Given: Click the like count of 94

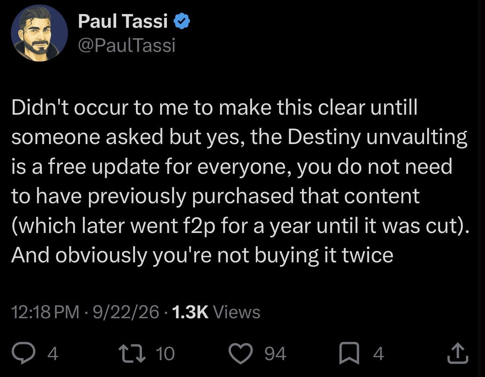Looking at the screenshot, I should tap(275, 354).
